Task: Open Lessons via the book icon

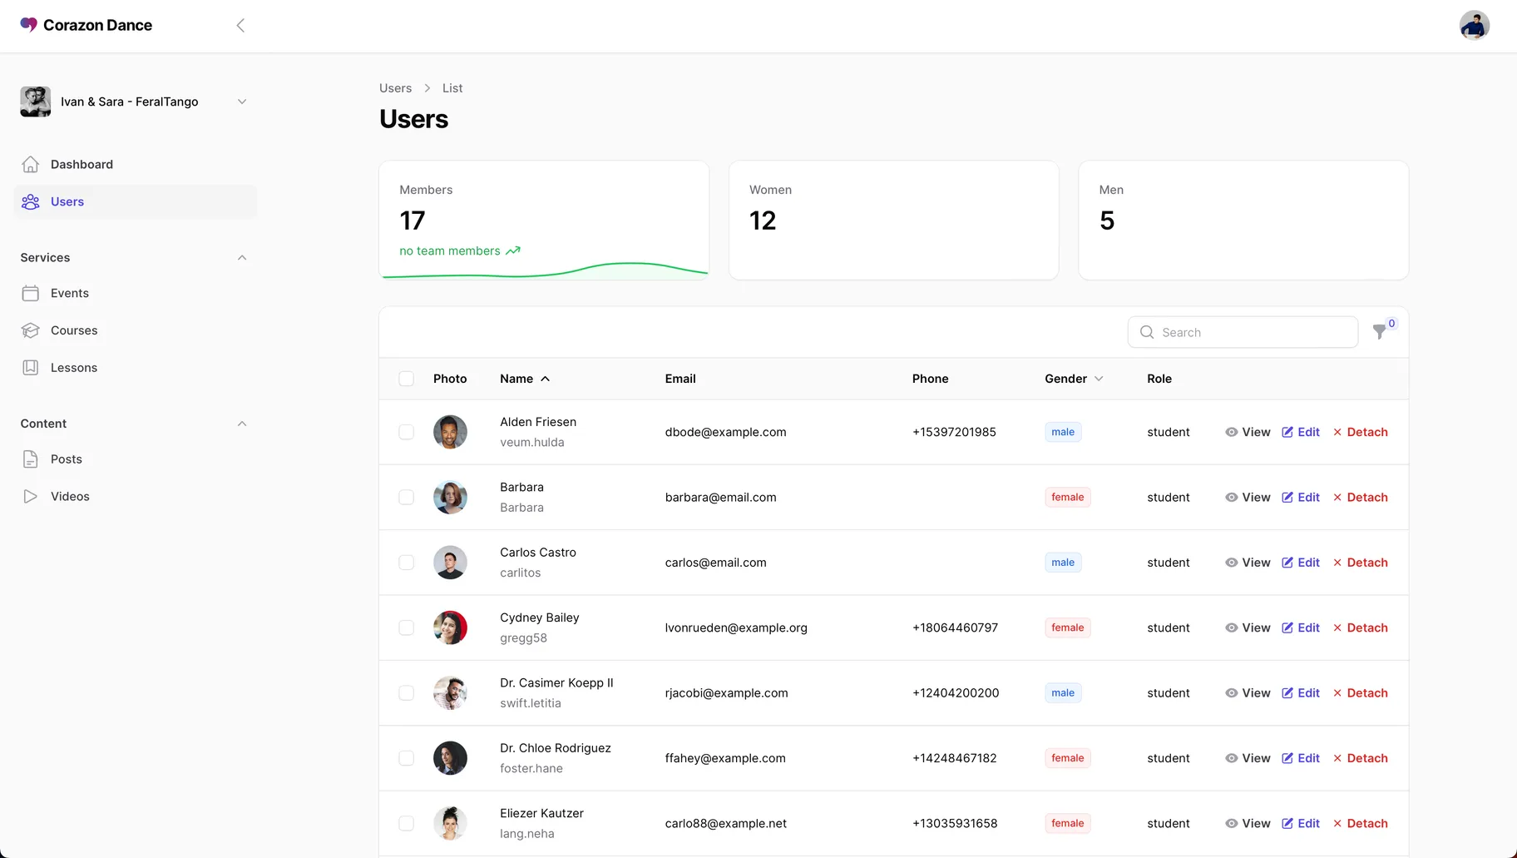Action: point(31,367)
